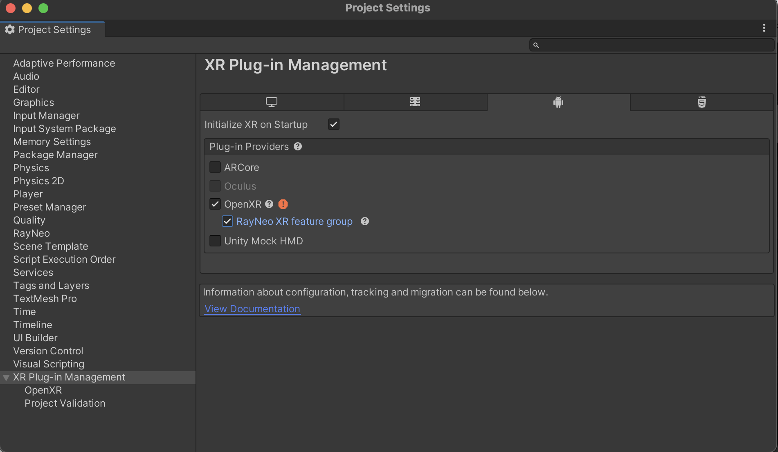
Task: Select Audio settings category
Action: 26,76
